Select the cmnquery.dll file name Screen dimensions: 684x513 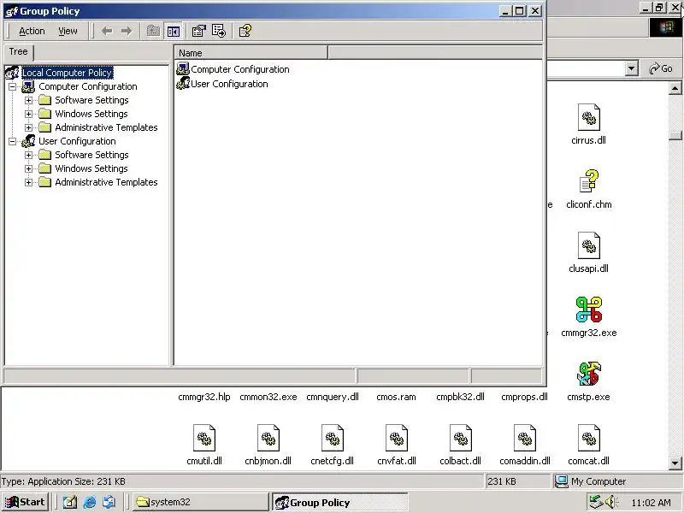point(333,397)
